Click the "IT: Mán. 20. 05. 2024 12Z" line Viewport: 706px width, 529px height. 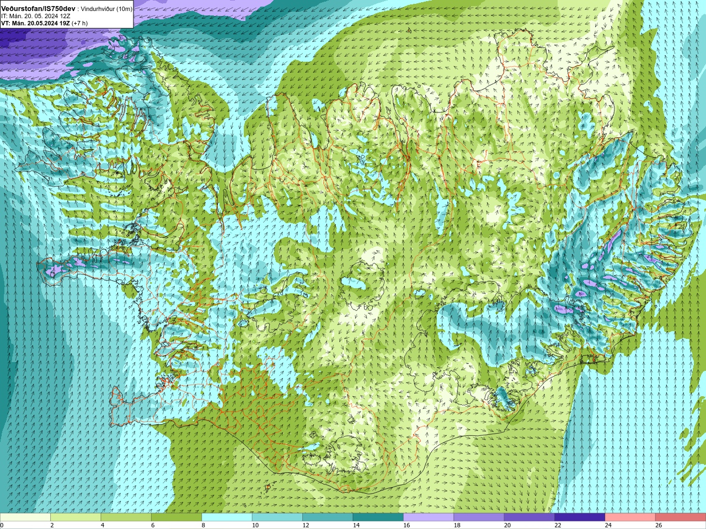35,16
